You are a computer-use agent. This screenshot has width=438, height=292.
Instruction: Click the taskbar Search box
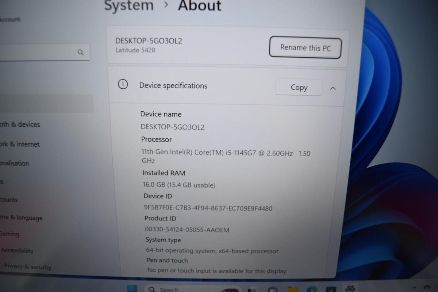tap(192, 289)
